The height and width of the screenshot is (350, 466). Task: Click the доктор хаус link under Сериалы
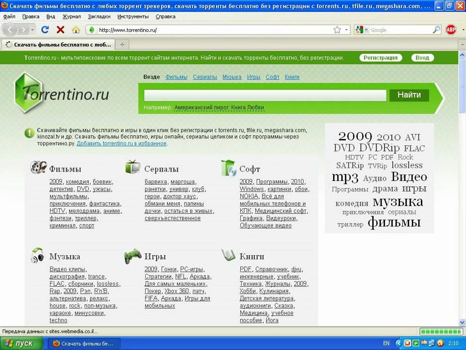tap(180, 196)
